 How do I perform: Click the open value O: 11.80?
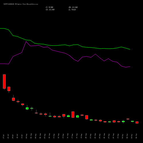[50, 10]
